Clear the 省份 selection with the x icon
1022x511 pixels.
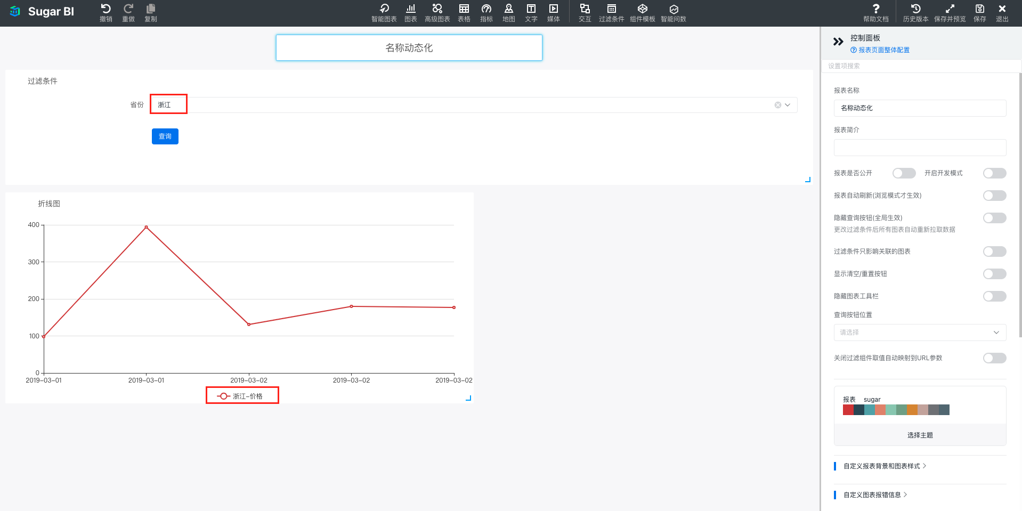(x=778, y=105)
